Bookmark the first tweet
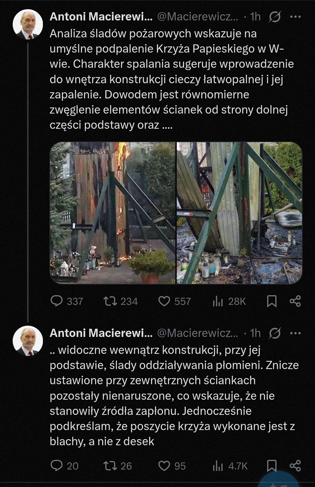This screenshot has height=487, width=315. (272, 301)
